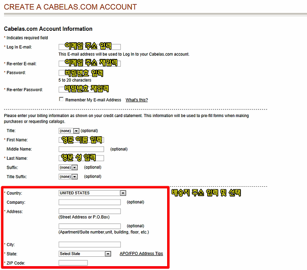The width and height of the screenshot is (307, 270).
Task: Open the Title Suffix dropdown
Action: pyautogui.click(x=68, y=176)
